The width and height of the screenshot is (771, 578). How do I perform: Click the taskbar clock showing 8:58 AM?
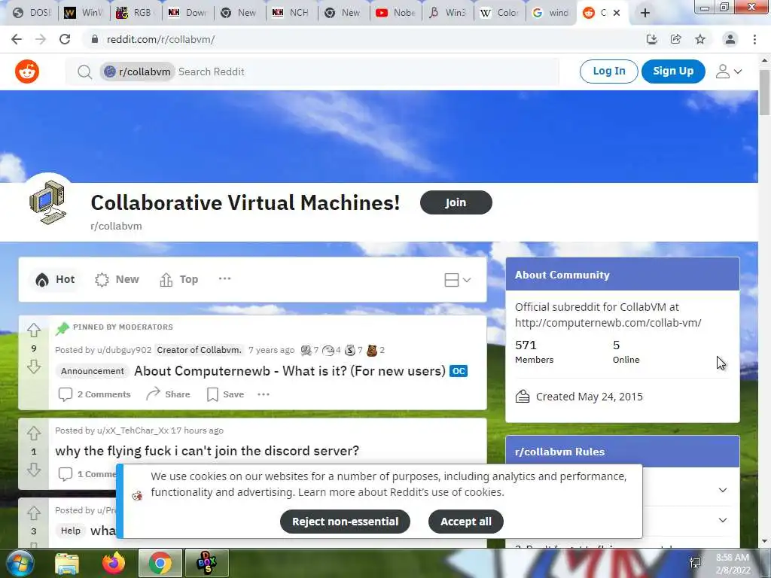click(733, 564)
